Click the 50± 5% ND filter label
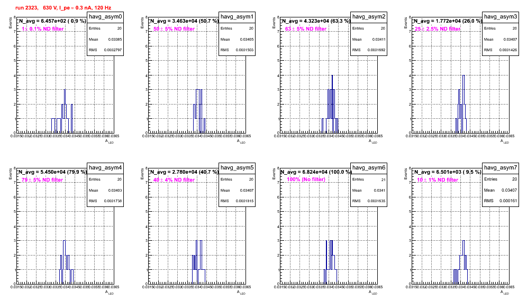Image resolution: width=527 pixels, height=302 pixels. [x=174, y=29]
